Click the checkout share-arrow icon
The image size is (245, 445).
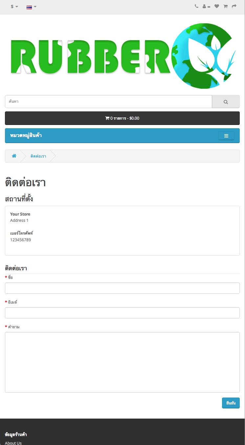click(x=234, y=6)
